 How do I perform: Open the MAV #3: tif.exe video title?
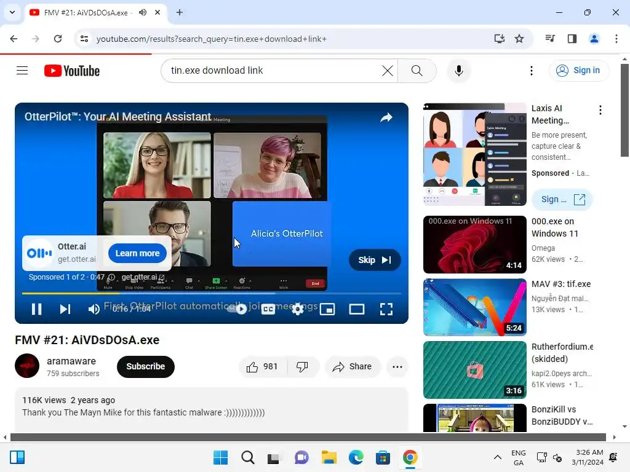(561, 284)
